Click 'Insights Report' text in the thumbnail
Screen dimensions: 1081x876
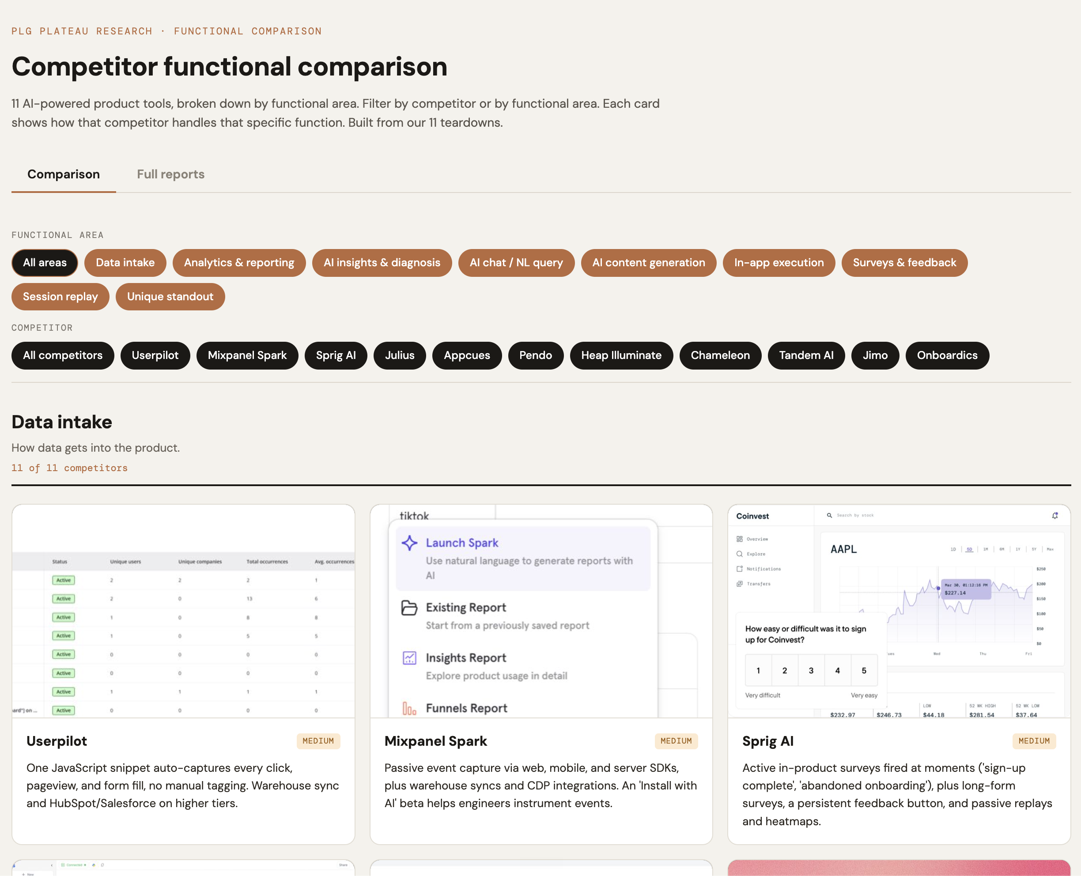[x=466, y=658]
